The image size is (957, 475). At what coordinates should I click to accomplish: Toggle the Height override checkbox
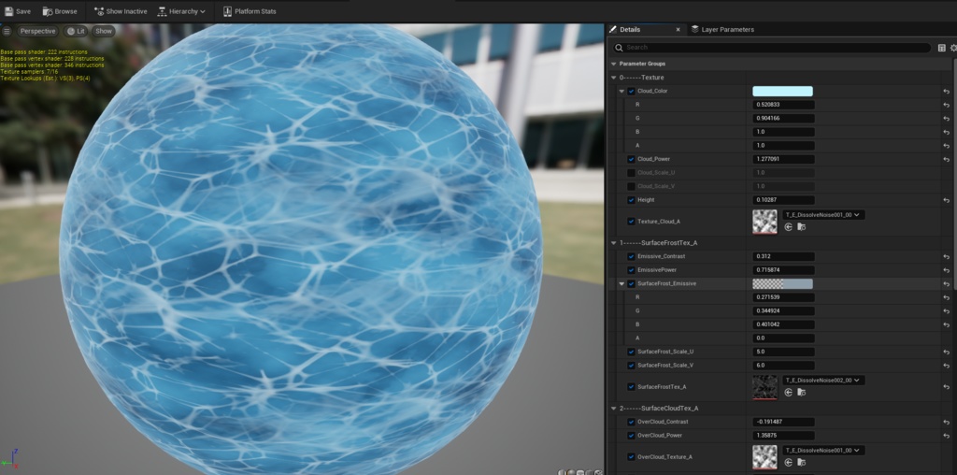631,200
